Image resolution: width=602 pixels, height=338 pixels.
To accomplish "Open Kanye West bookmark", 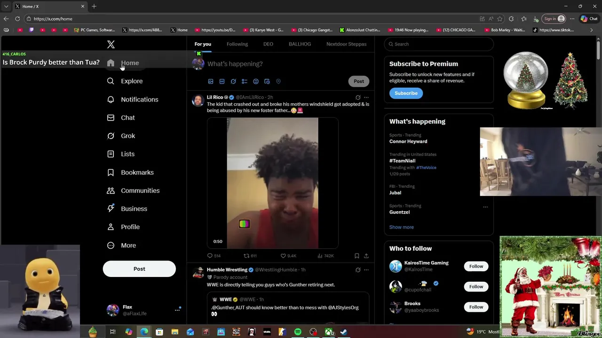I will click(263, 30).
